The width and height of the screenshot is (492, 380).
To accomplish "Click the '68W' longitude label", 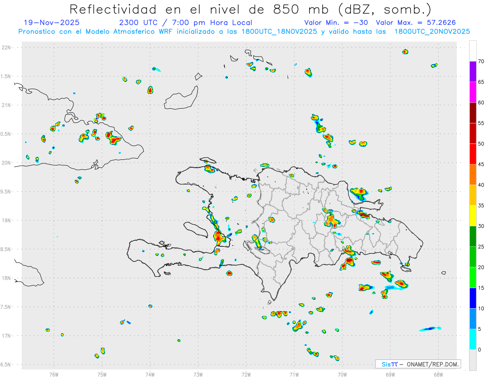I will click(x=438, y=375).
